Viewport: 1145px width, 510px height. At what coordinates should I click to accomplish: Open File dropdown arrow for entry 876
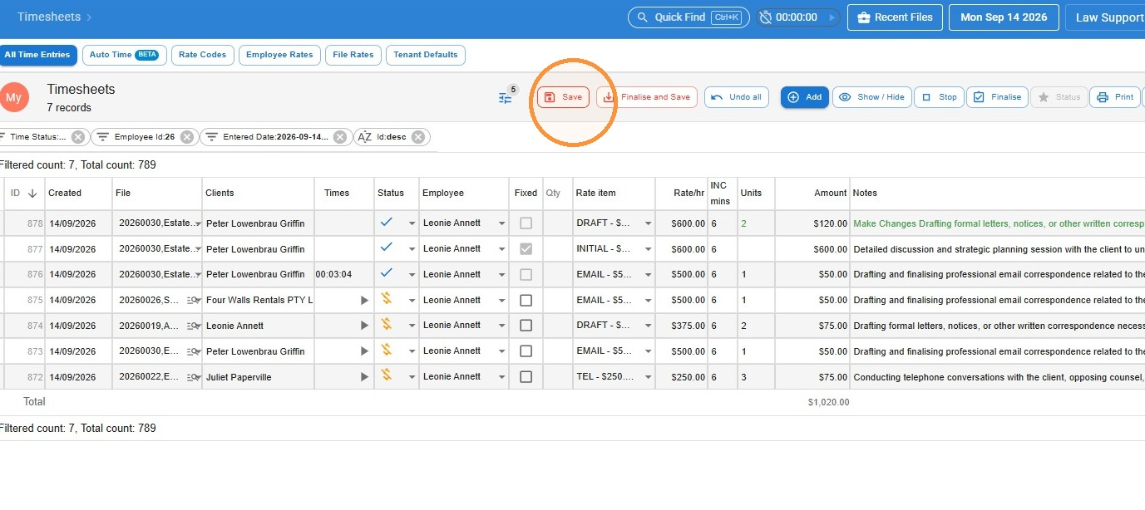coord(198,275)
